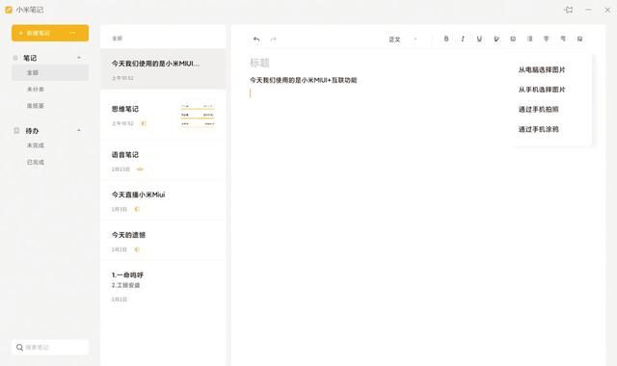
Task: Click the undo arrow in the editor toolbar
Action: coord(256,39)
